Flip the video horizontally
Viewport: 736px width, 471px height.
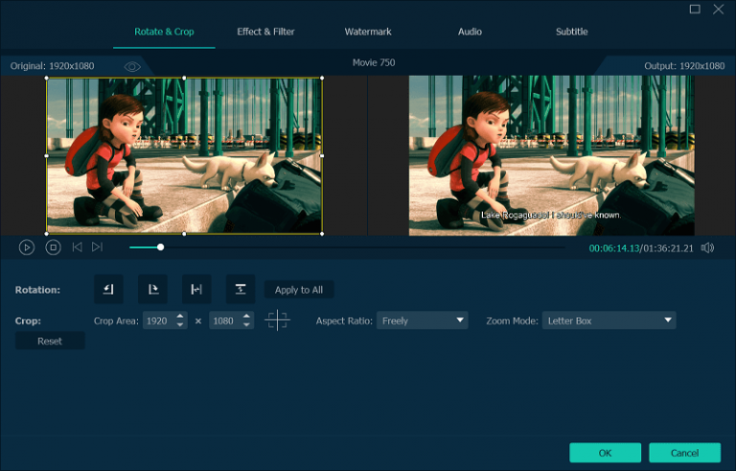(196, 289)
